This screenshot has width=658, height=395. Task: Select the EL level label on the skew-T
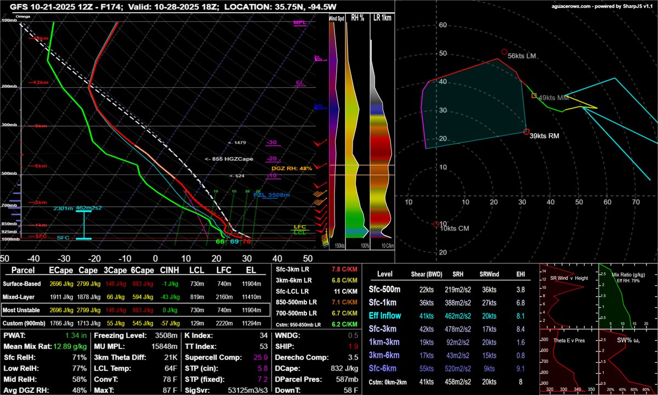300,83
